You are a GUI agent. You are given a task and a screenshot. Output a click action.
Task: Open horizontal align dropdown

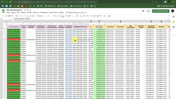tap(77, 16)
